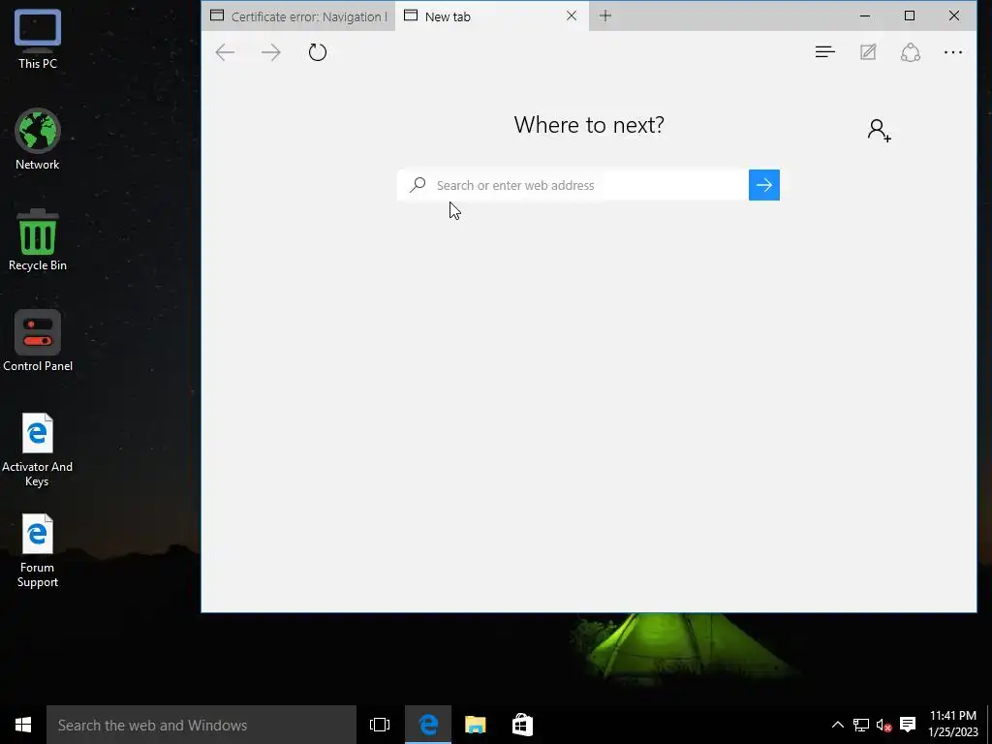Select This PC desktop icon
992x744 pixels.
pos(38,39)
